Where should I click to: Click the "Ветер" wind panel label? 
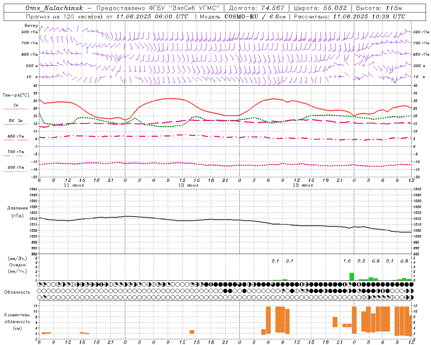coord(31,26)
